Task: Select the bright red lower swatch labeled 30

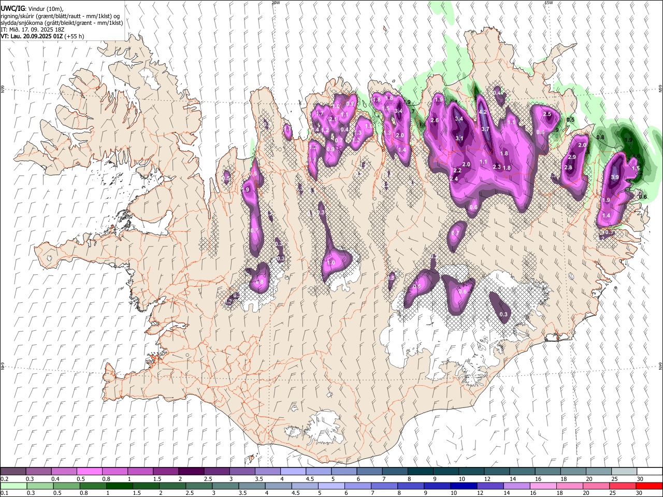Action: coord(649,486)
